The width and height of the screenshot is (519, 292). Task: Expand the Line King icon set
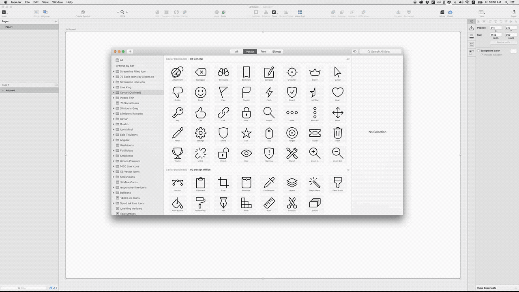click(114, 87)
